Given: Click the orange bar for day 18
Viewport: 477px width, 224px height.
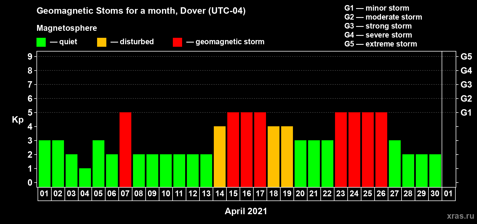Looking at the screenshot, I should [x=274, y=157].
